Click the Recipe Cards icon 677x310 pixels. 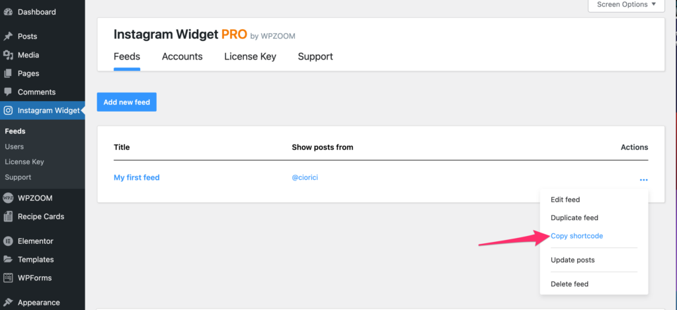[8, 216]
